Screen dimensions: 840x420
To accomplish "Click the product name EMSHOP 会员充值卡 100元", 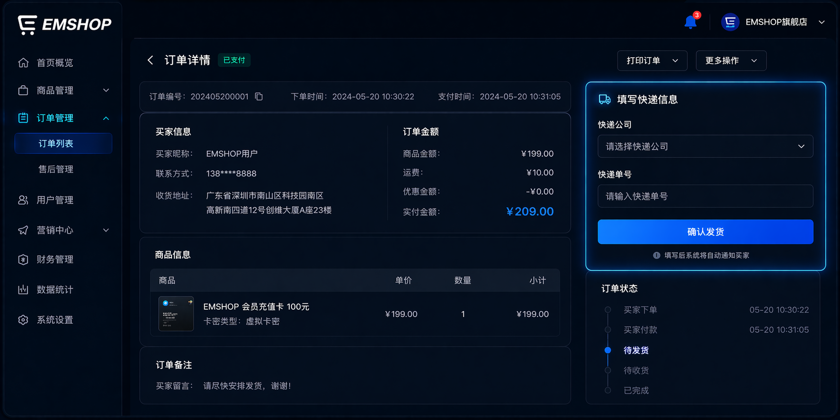I will 256,307.
